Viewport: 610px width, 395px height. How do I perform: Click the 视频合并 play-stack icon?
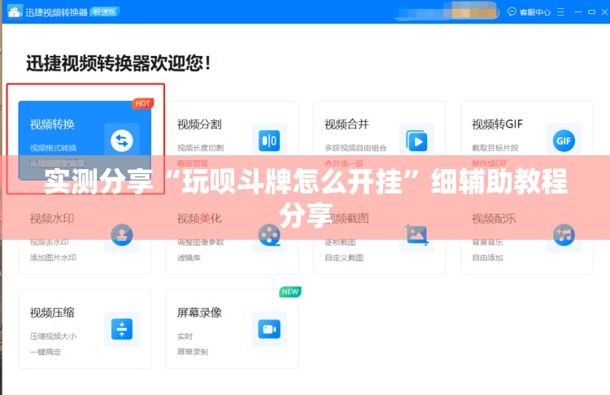point(416,141)
